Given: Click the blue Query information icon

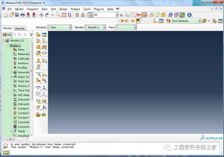Looking at the screenshot, I should point(189,15).
